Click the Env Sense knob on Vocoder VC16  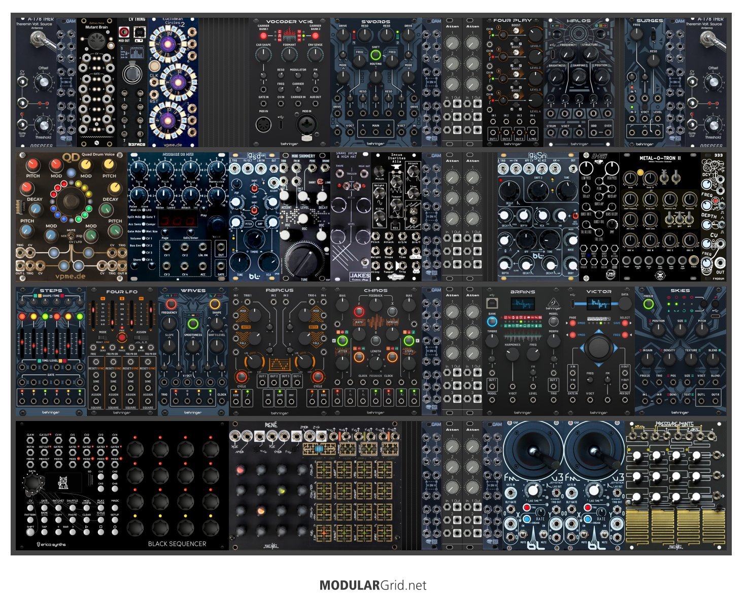point(315,55)
